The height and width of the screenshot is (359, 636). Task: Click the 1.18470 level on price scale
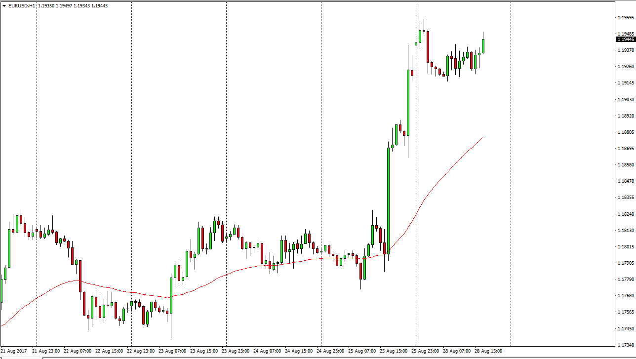[x=625, y=181]
